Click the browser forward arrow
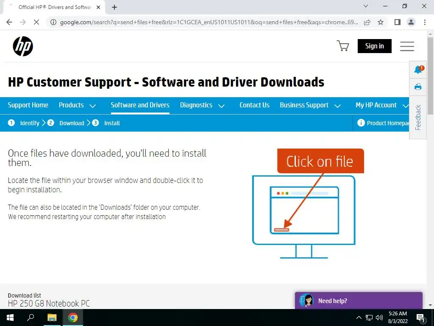The width and height of the screenshot is (434, 326). coord(23,22)
